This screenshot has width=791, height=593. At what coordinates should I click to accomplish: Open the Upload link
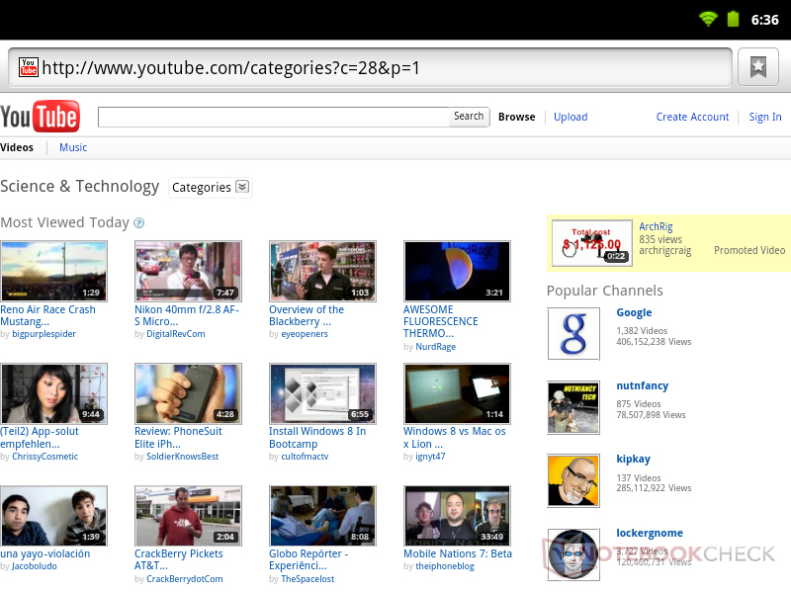[x=571, y=117]
